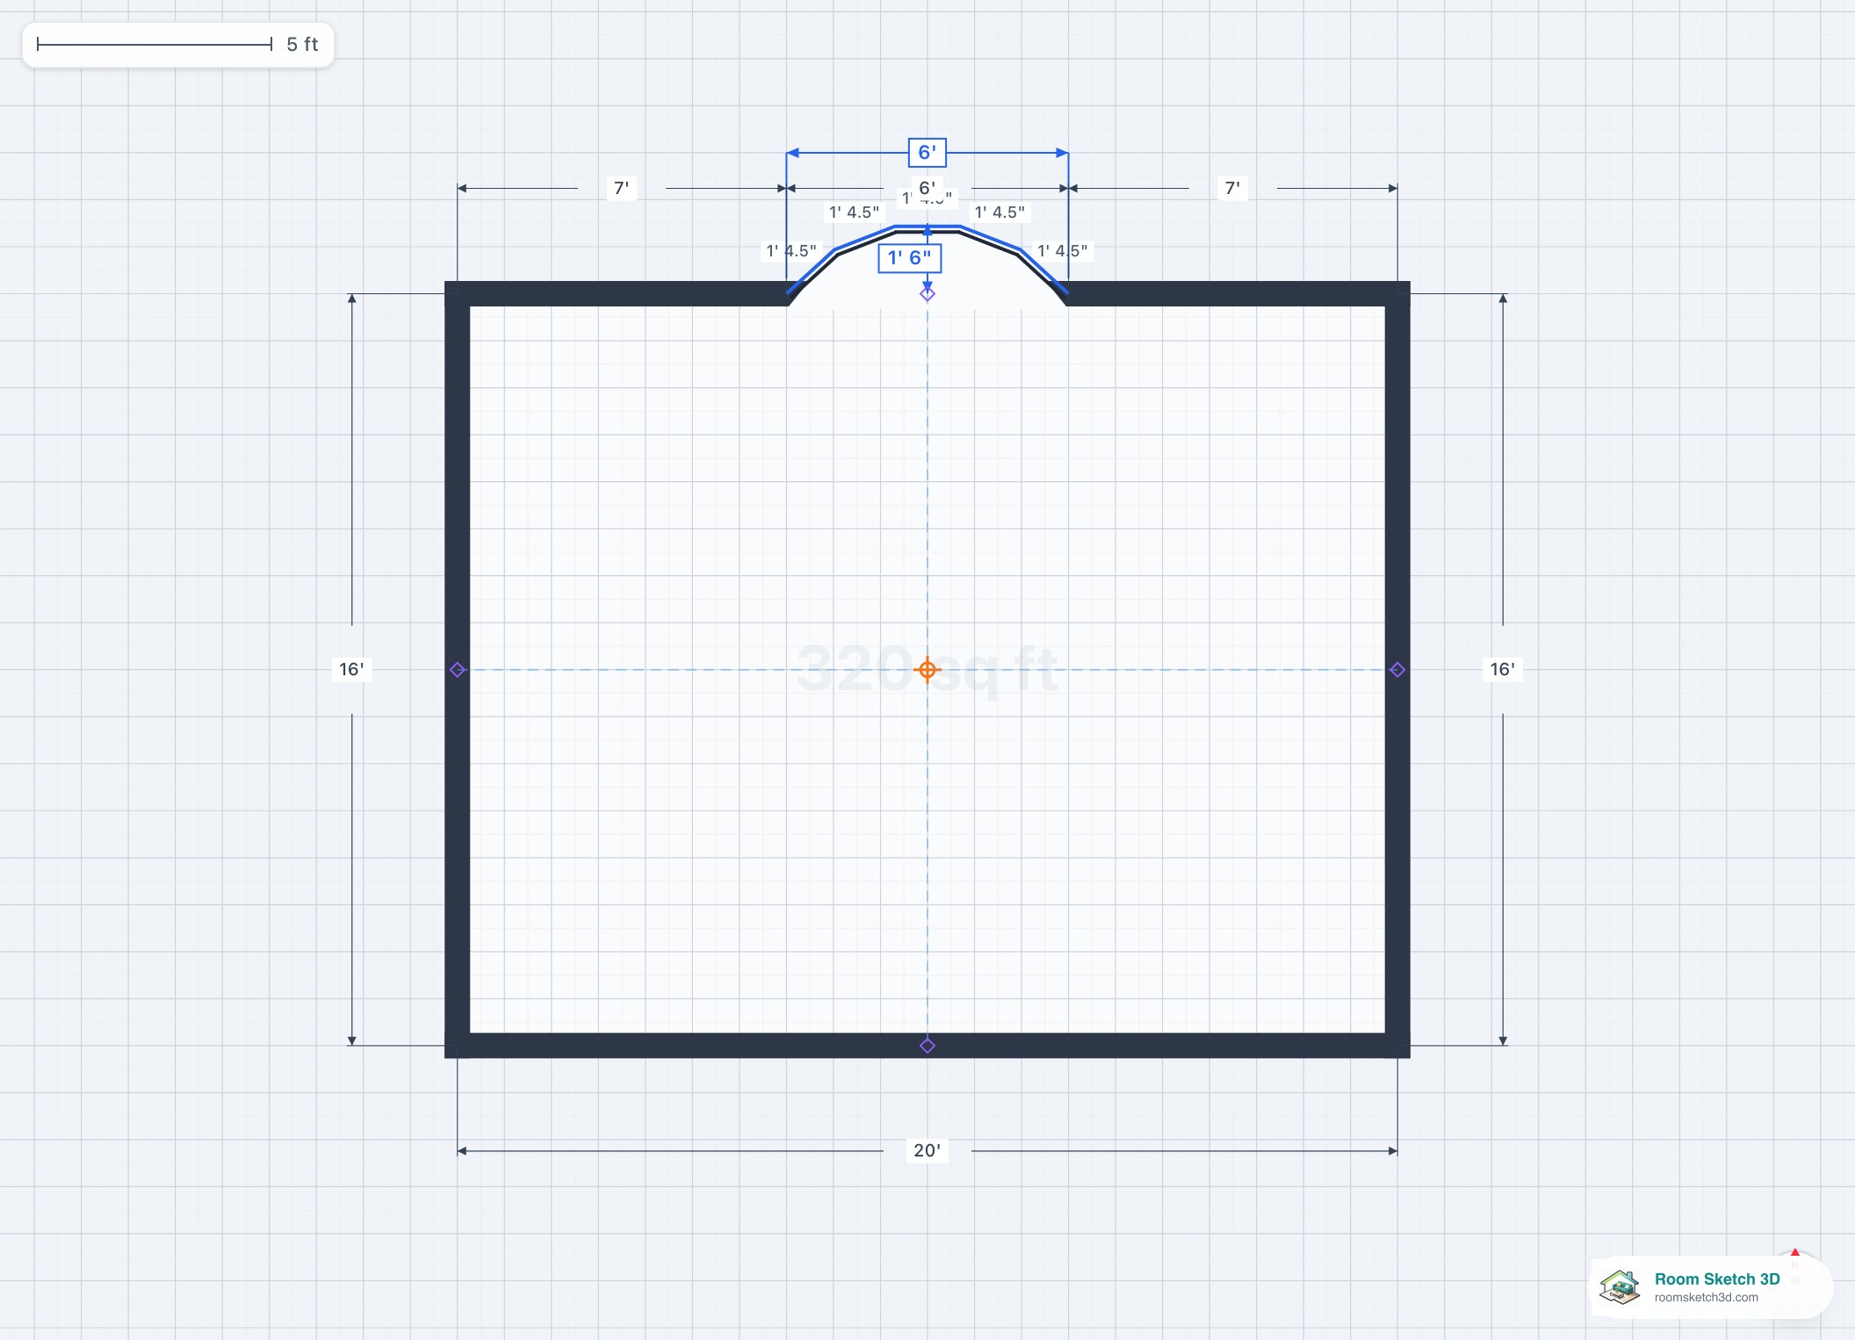The height and width of the screenshot is (1340, 1855).
Task: Select the top wall segment right of the bay
Action: pos(1232,294)
